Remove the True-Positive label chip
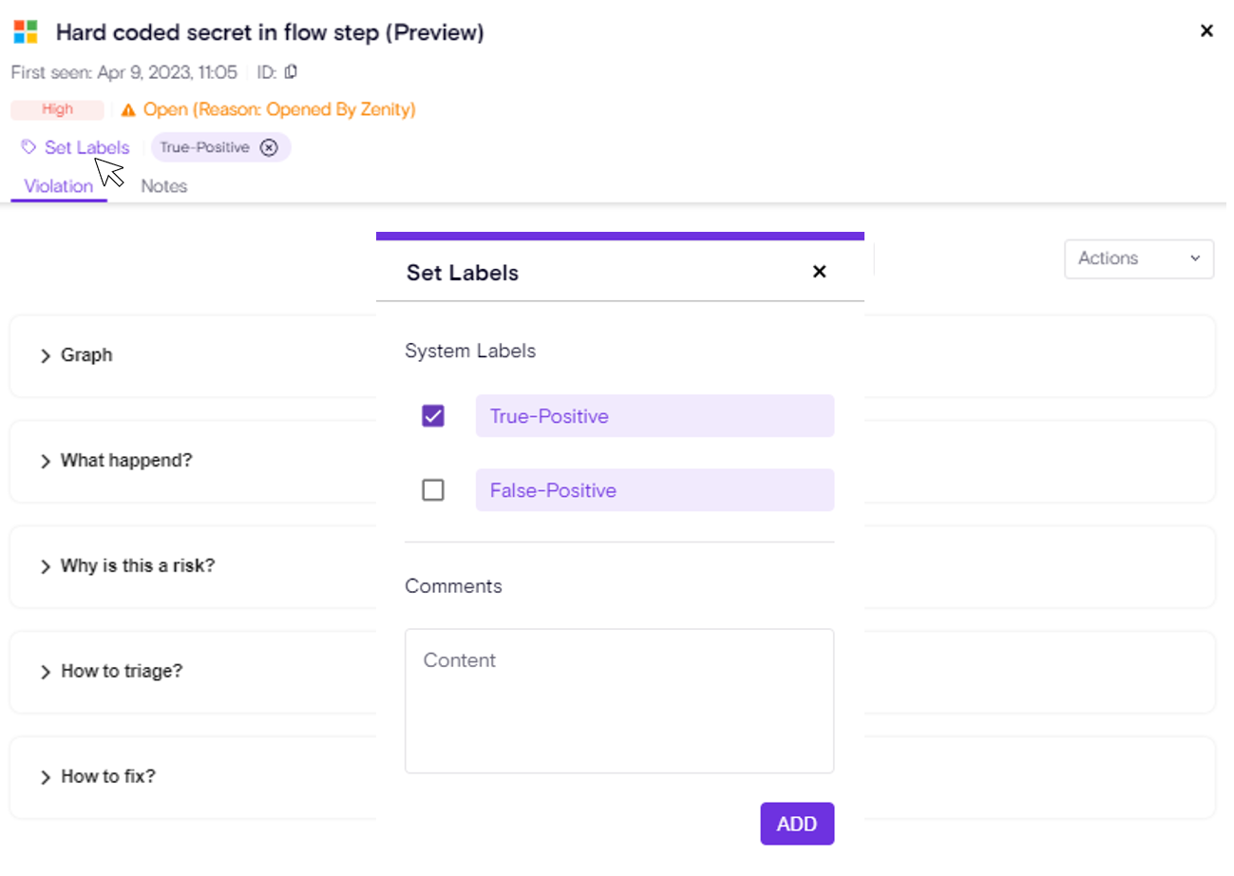Screen dimensions: 1234x876 (x=269, y=147)
